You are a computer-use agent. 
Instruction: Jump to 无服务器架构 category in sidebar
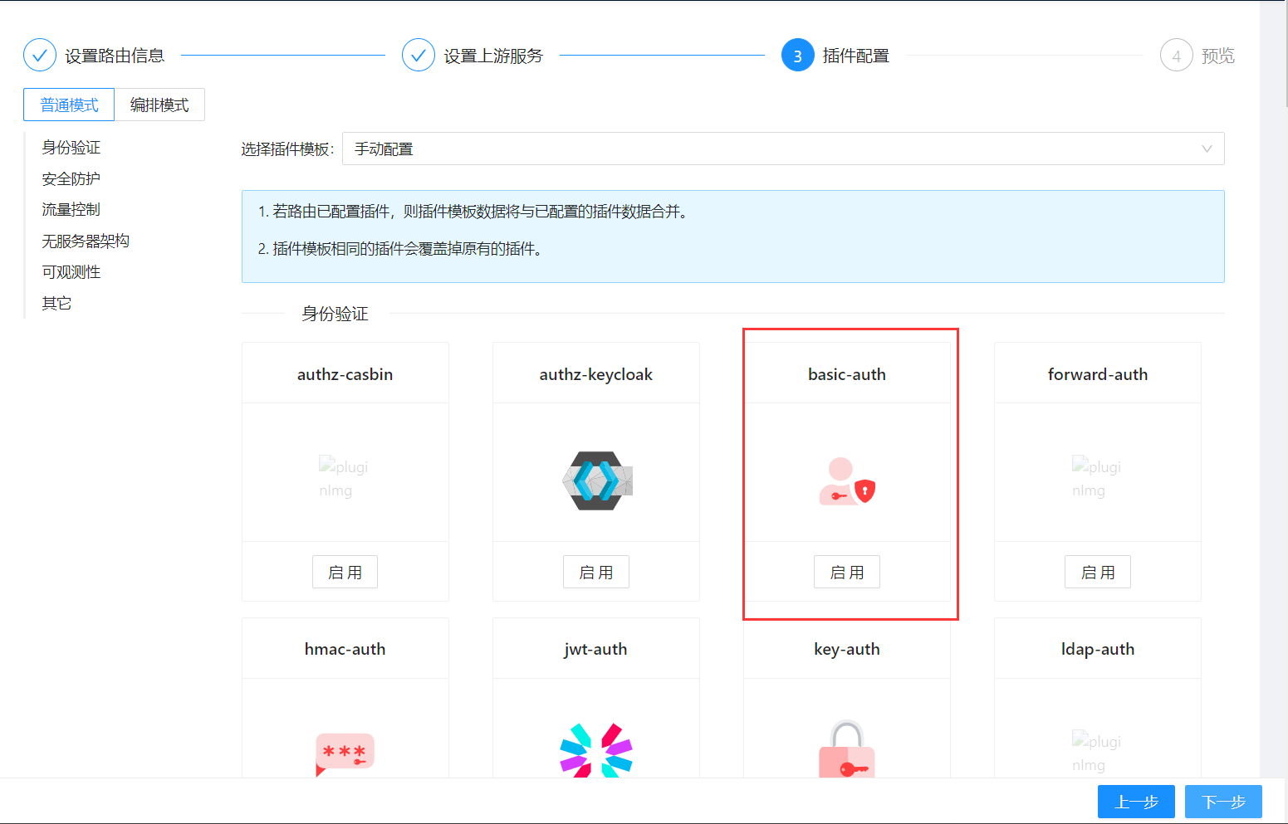(86, 241)
